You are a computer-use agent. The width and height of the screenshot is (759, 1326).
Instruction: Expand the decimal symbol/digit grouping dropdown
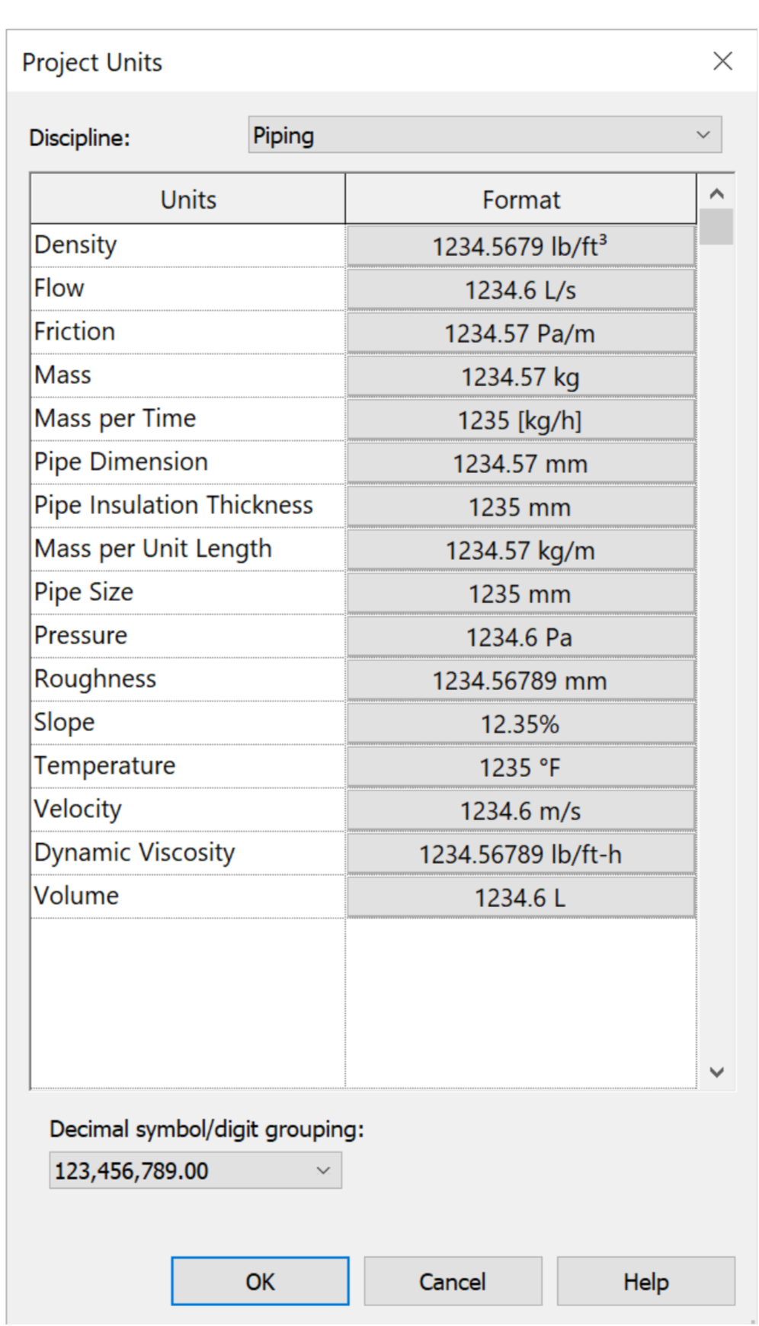click(x=195, y=1171)
